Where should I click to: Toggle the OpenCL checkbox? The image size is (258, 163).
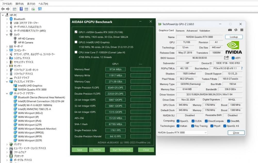pos(178,121)
